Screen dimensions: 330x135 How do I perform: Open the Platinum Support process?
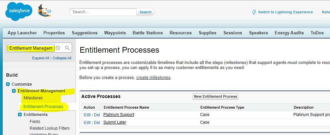tap(119, 115)
